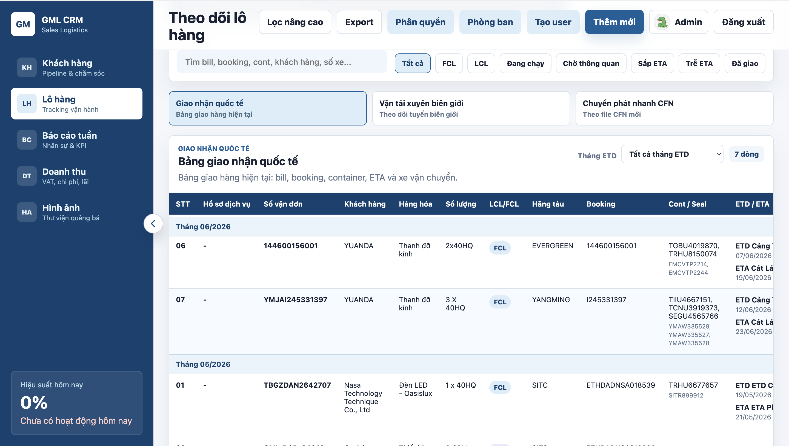This screenshot has height=446, width=789.
Task: Click the LCL/FCL column header
Action: pyautogui.click(x=504, y=204)
